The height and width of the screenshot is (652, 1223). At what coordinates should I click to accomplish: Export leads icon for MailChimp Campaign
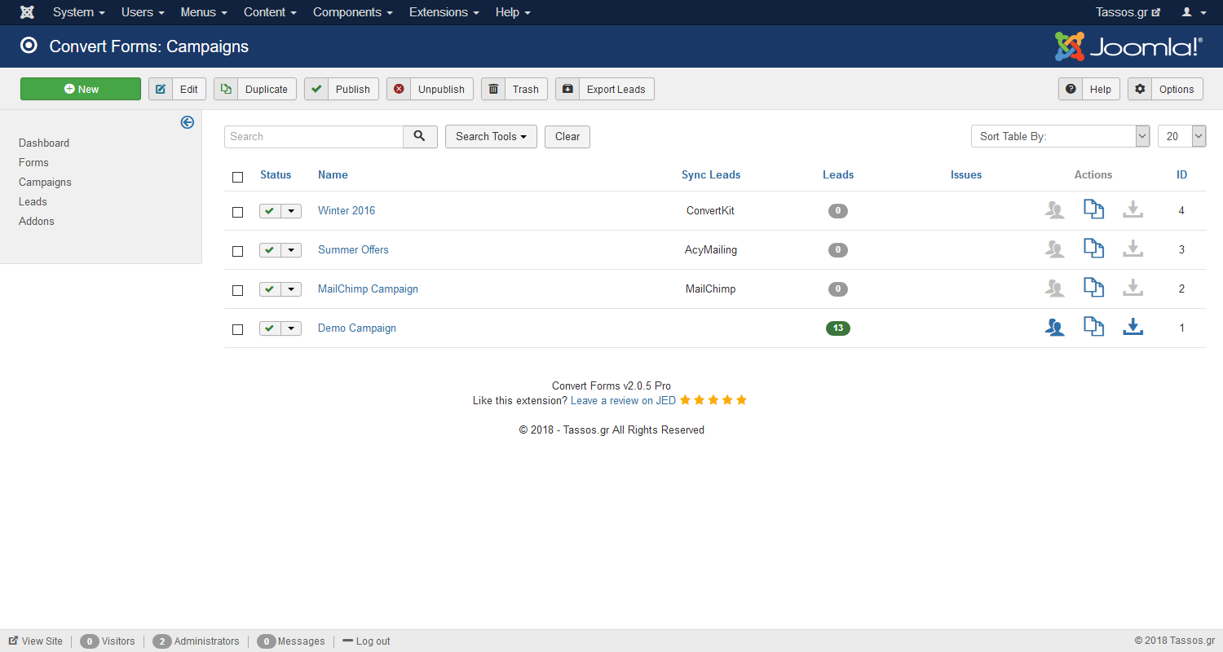point(1132,289)
